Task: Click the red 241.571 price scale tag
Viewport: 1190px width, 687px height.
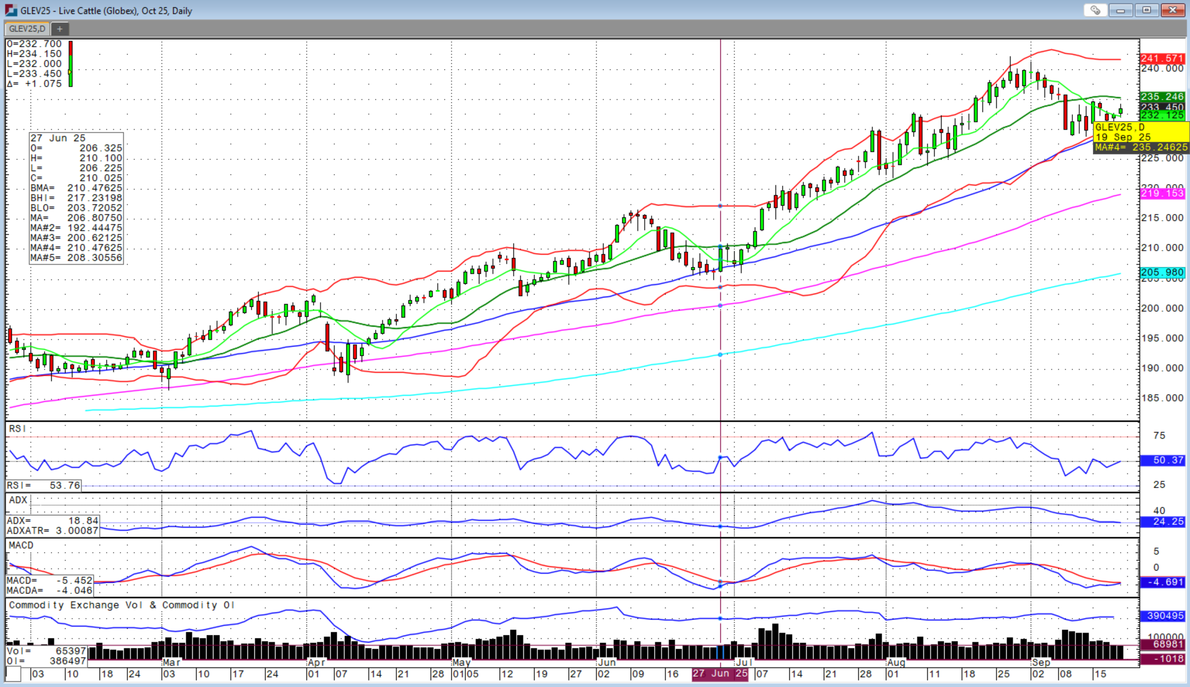Action: tap(1162, 58)
